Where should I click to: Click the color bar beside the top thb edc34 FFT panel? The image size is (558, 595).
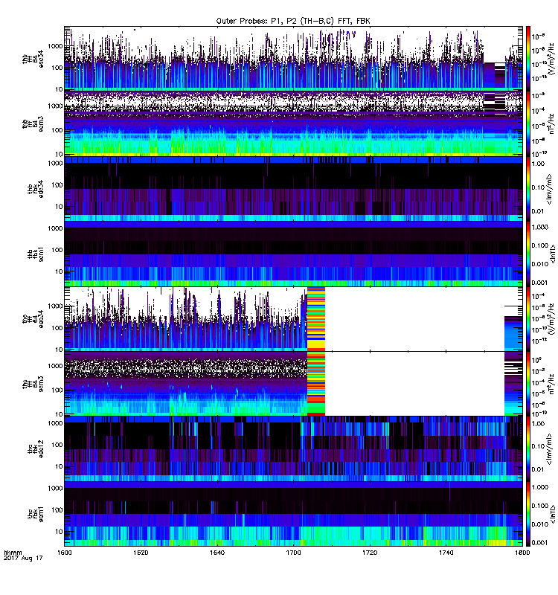[x=528, y=58]
